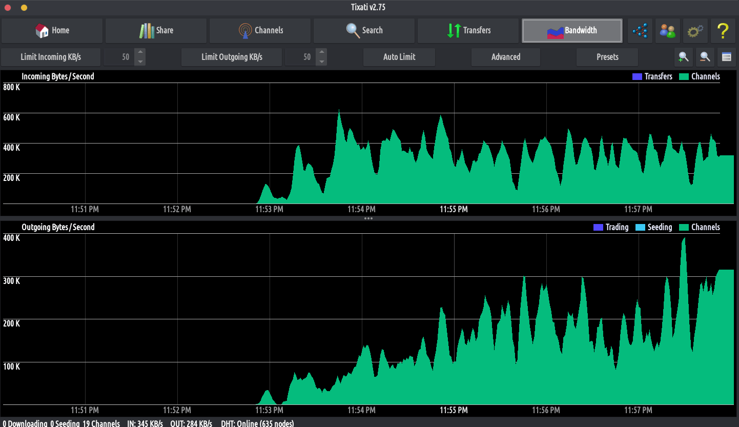
Task: Click the antenna icon on Channels tab
Action: (x=245, y=31)
